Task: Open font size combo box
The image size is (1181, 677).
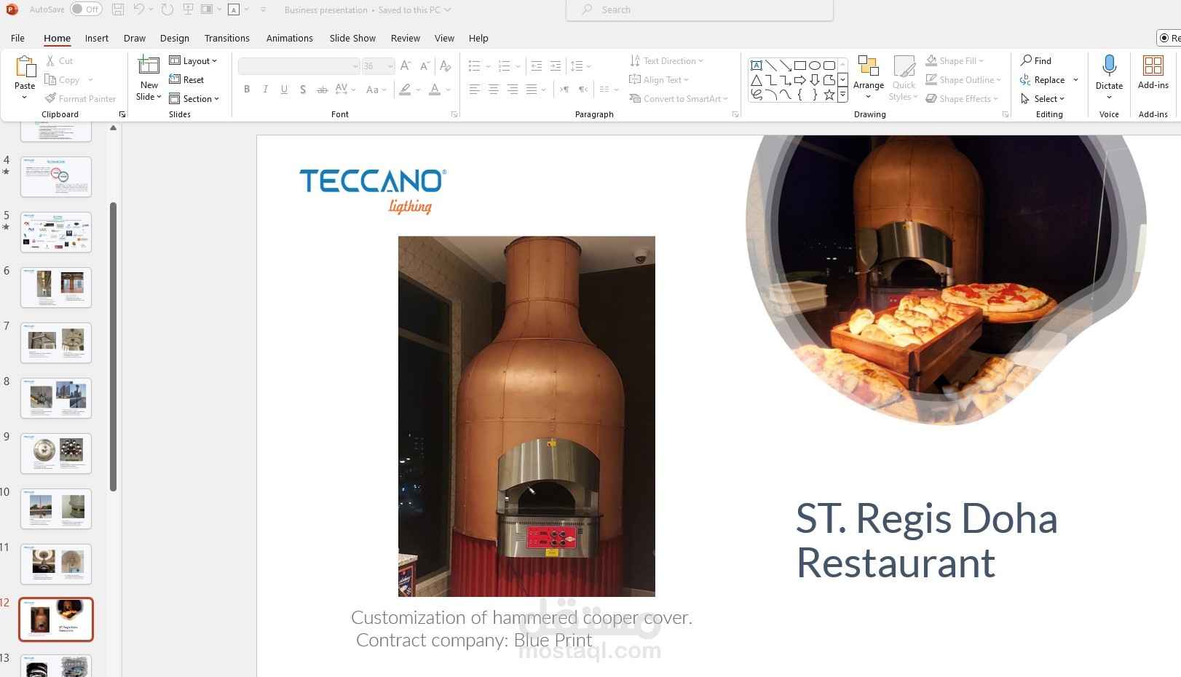Action: pos(379,66)
